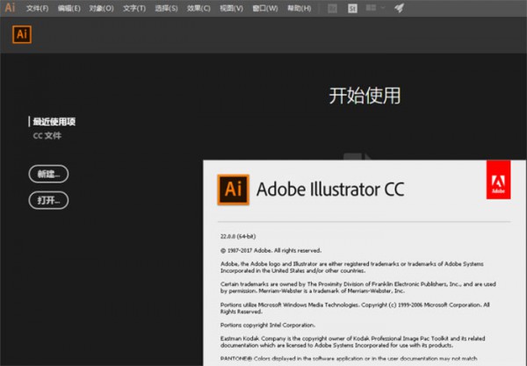Switch to the CC 文件 tab
The image size is (527, 366).
coord(47,136)
